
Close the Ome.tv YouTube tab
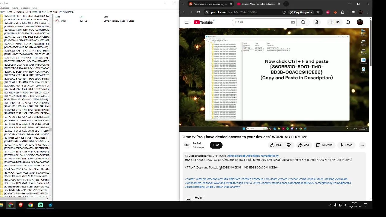point(279,4)
